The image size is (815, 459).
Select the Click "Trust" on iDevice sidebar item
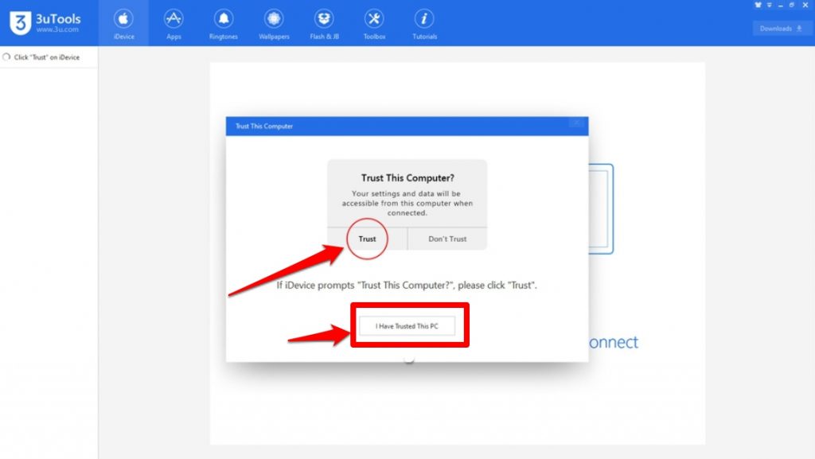46,57
